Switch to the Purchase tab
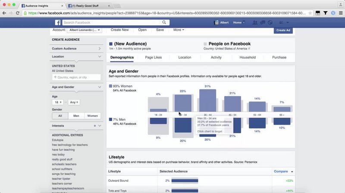 279,58
